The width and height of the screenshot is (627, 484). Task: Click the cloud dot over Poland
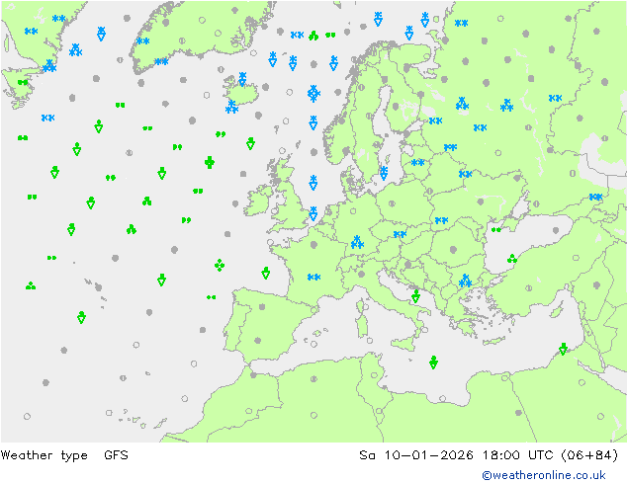392,203
